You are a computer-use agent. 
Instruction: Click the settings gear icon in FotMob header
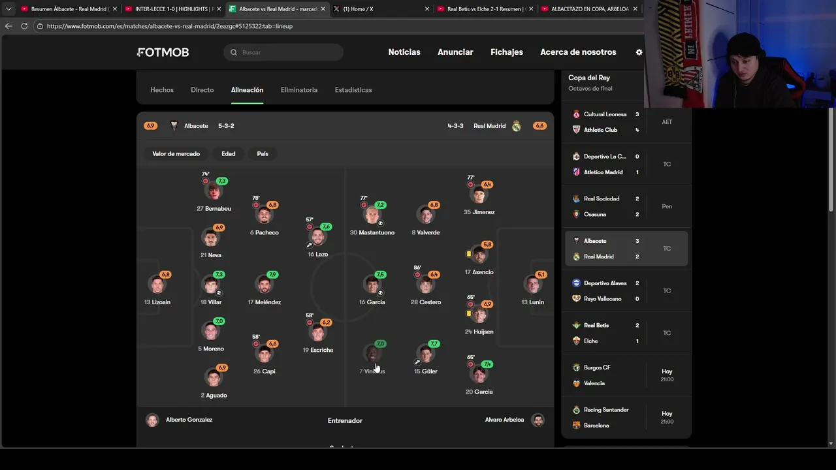point(639,52)
